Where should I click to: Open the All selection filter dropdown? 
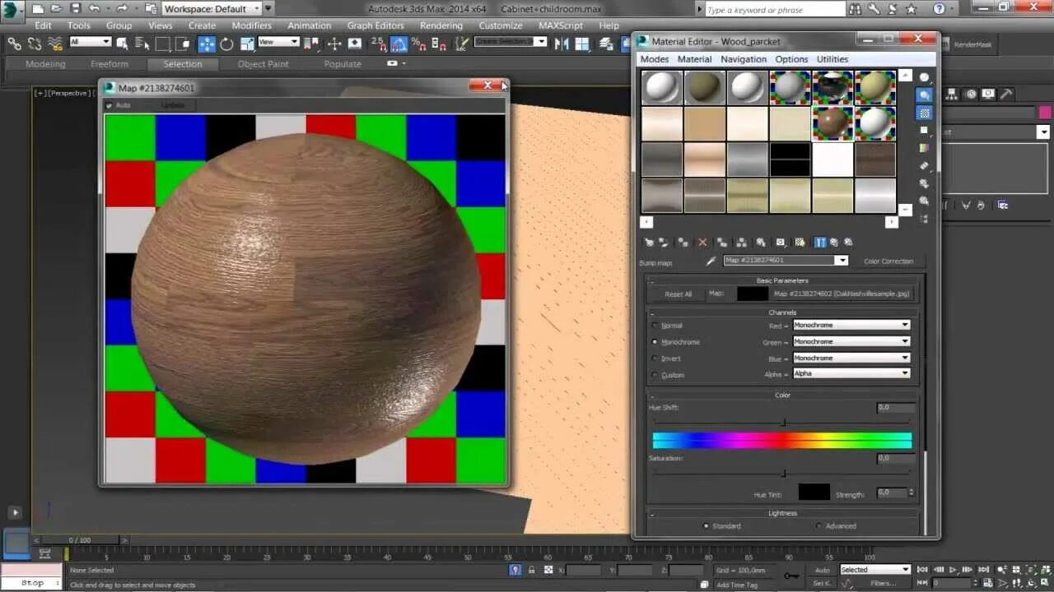90,41
